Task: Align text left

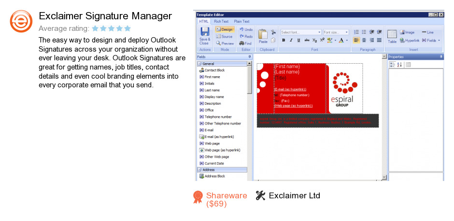Action: [x=356, y=40]
